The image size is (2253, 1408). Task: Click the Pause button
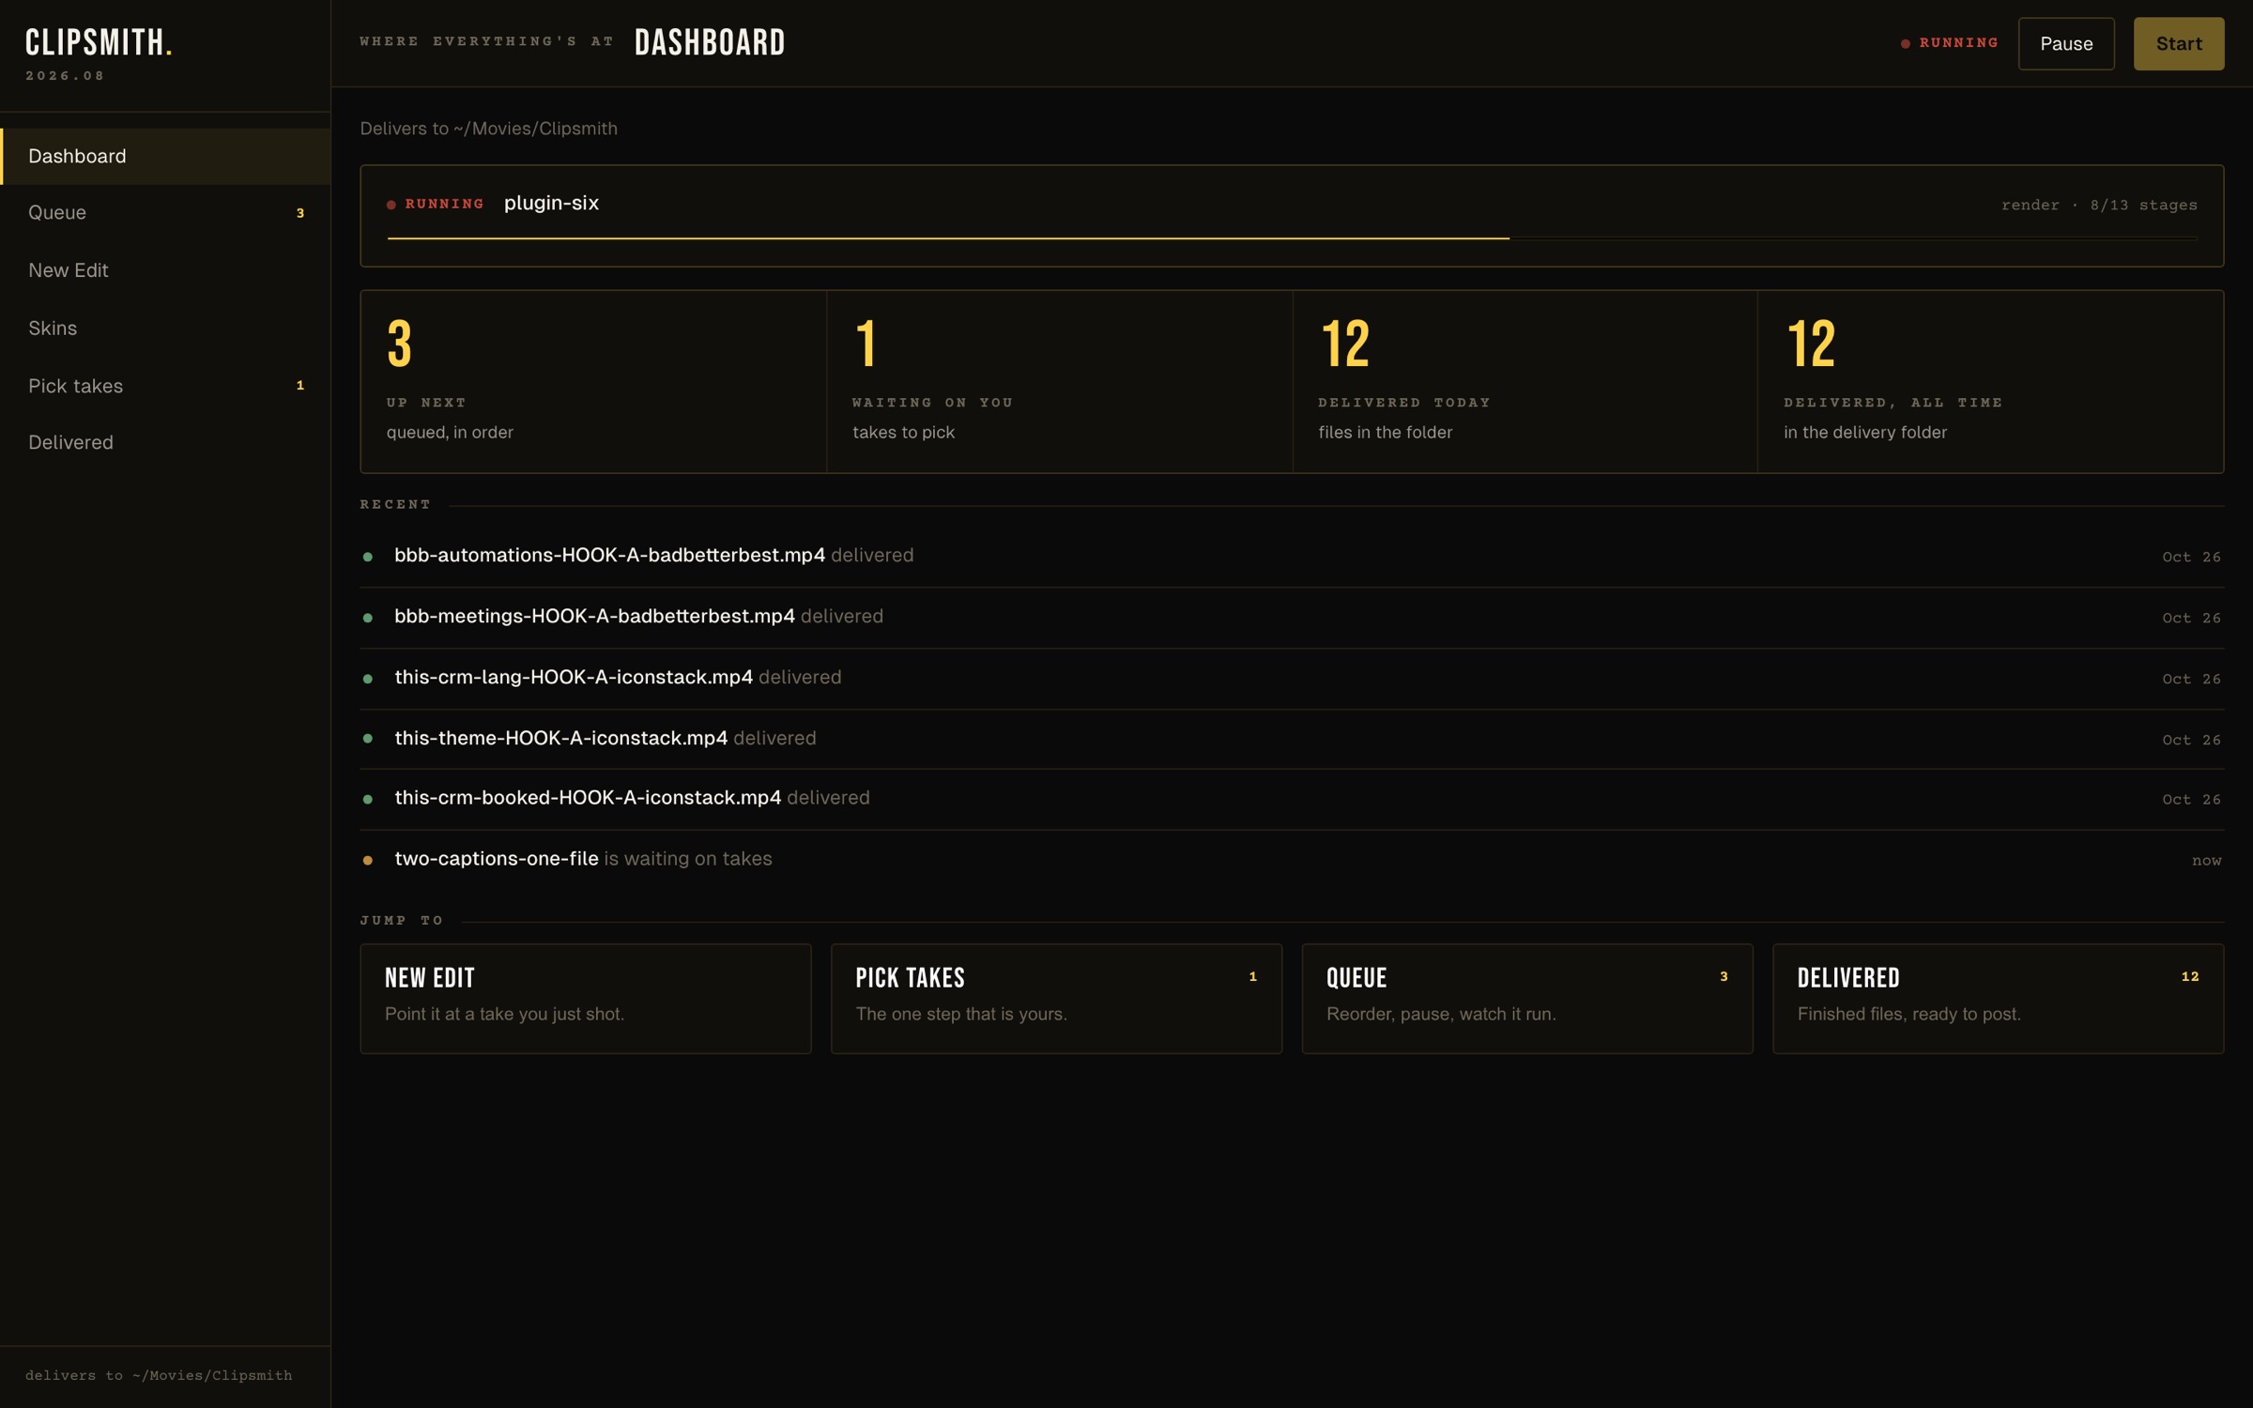tap(2066, 43)
